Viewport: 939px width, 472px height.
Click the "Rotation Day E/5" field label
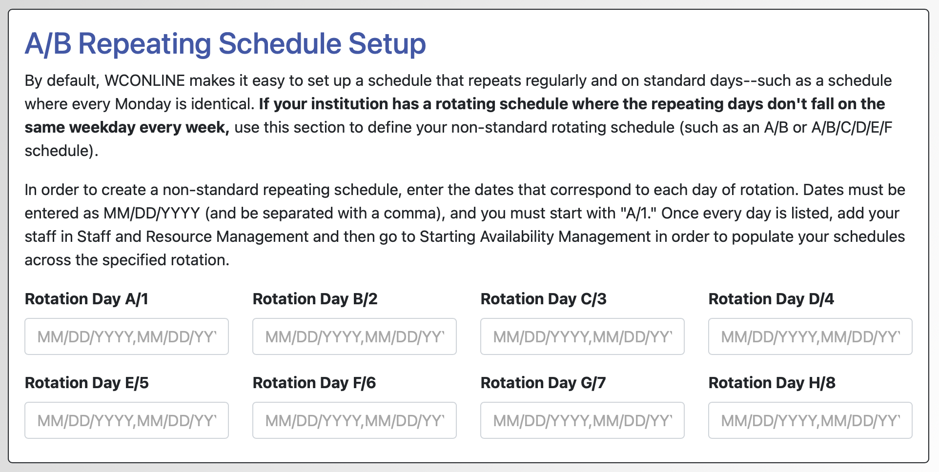click(x=86, y=383)
